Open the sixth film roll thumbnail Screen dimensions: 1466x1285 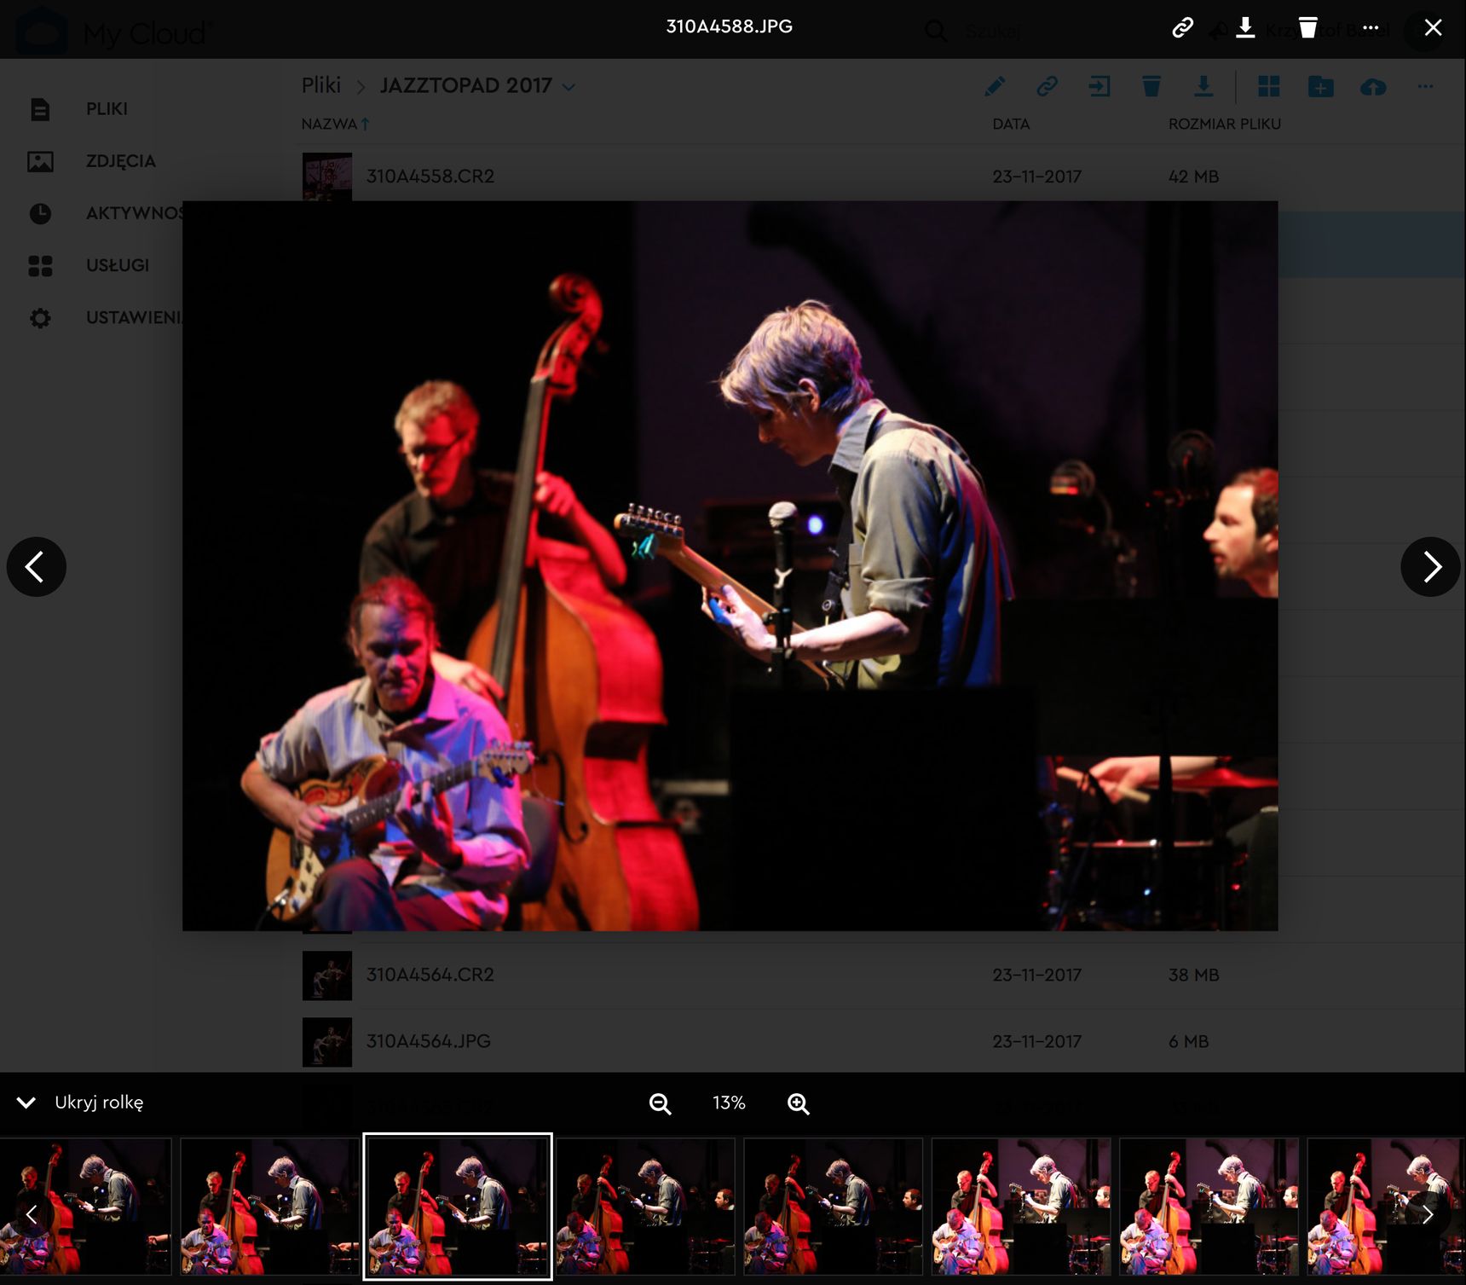point(1021,1207)
